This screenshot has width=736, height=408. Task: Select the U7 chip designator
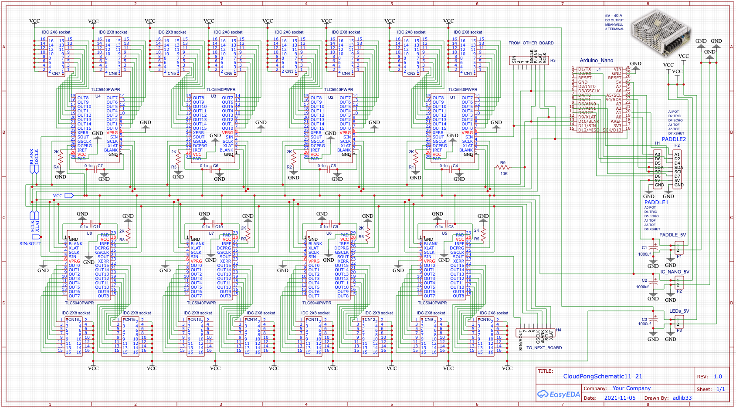tap(211, 233)
